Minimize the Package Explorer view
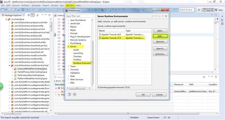225x120 pixels. coord(46,15)
